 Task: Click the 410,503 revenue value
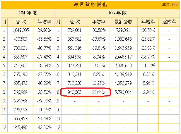(20, 39)
